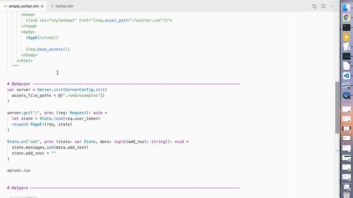Viewport: 353px width, 198px height.
Task: Open the white paper sheet dock app
Action: [346, 47]
